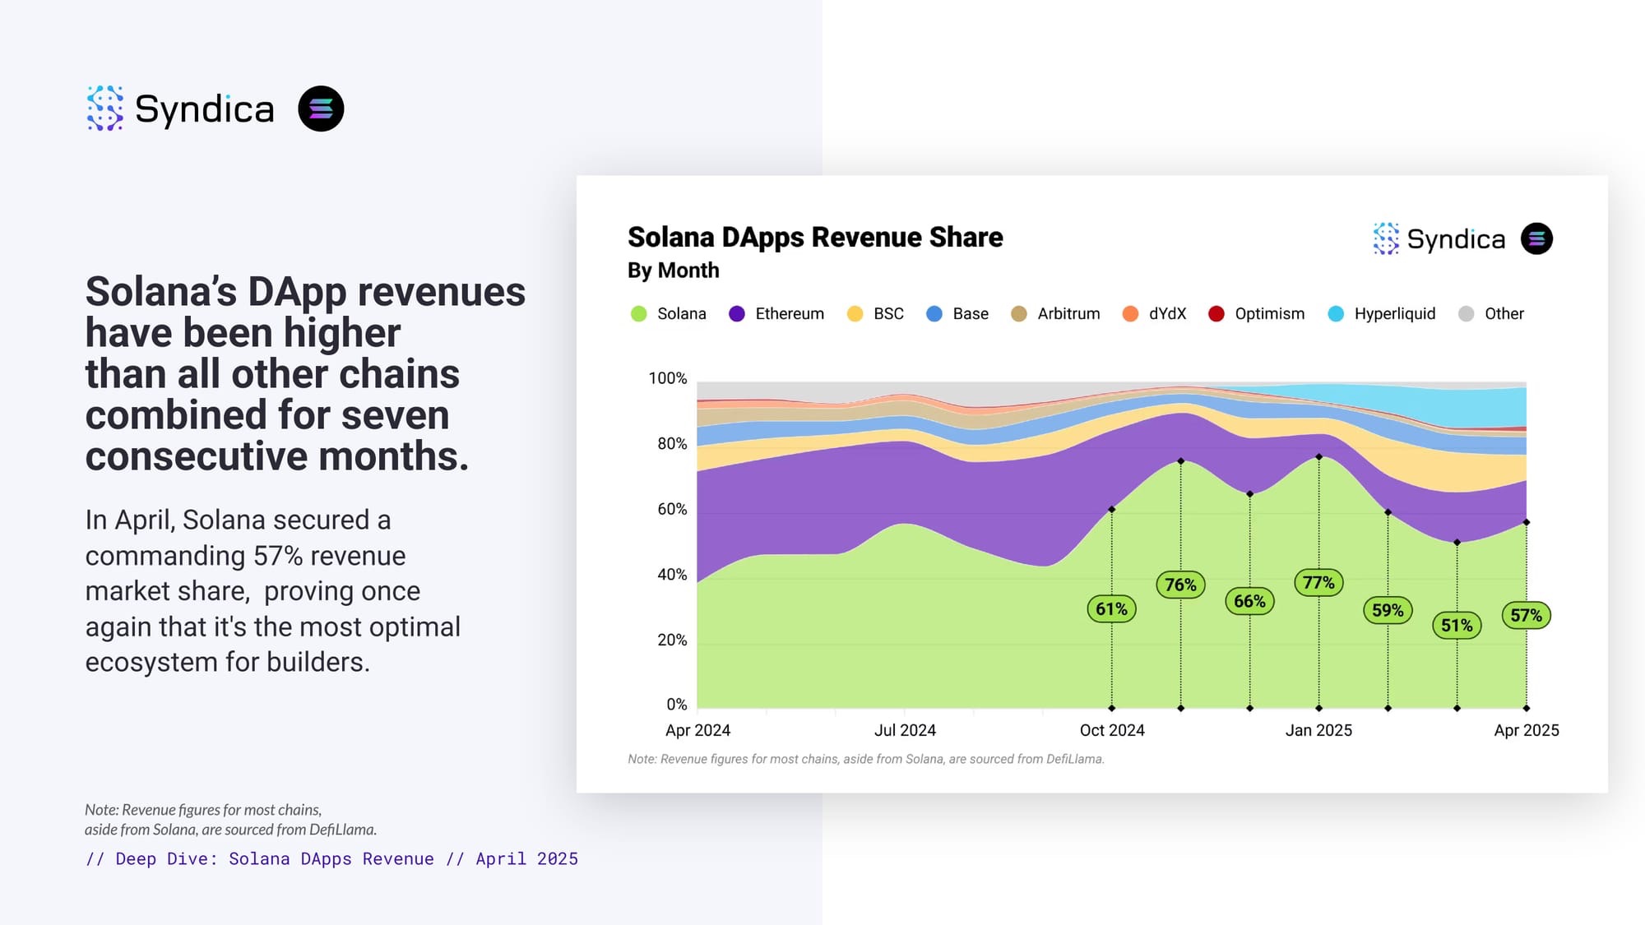Image resolution: width=1645 pixels, height=925 pixels.
Task: Click the Solana DApps Revenue Share chart title
Action: (x=815, y=238)
